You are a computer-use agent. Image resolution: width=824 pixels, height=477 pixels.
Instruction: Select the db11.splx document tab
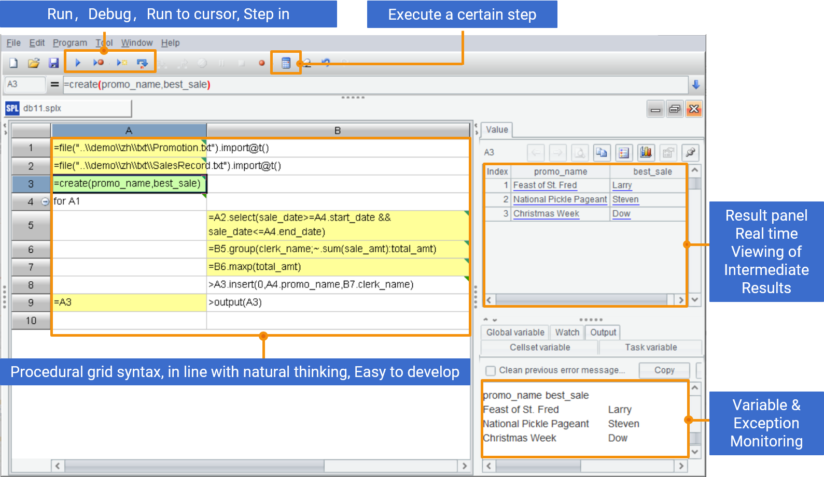(x=67, y=108)
